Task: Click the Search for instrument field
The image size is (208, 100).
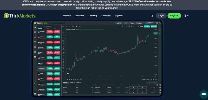Action: point(57,23)
